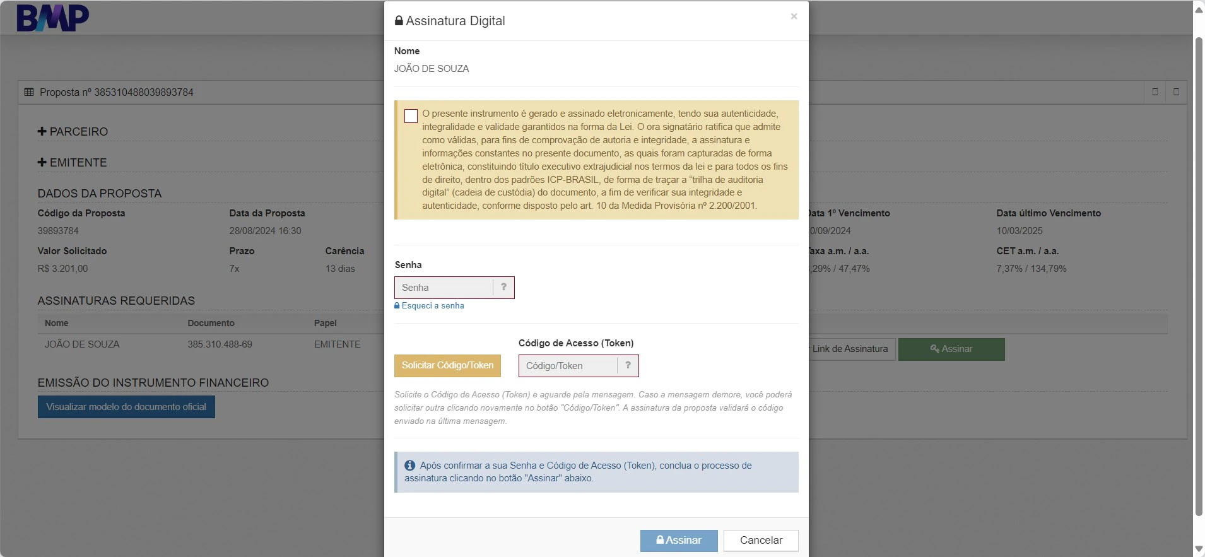Click the info icon in the blue notice
This screenshot has width=1205, height=557.
pyautogui.click(x=410, y=466)
